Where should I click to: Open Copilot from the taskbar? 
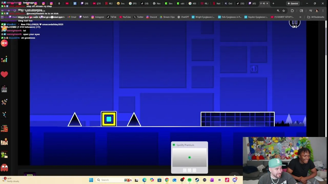coord(152,180)
